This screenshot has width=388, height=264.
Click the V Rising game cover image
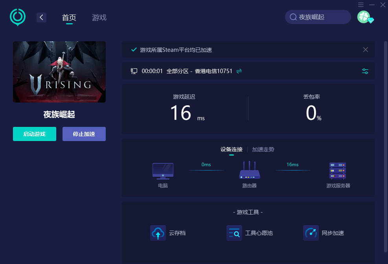[x=59, y=72]
